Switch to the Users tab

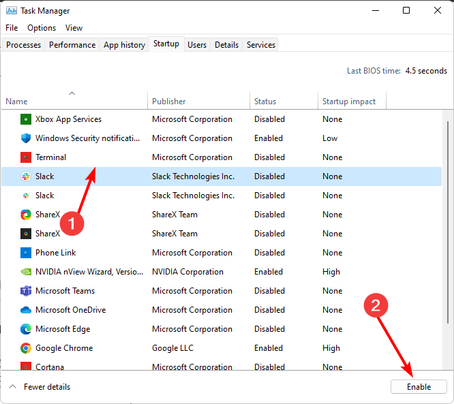click(x=197, y=45)
